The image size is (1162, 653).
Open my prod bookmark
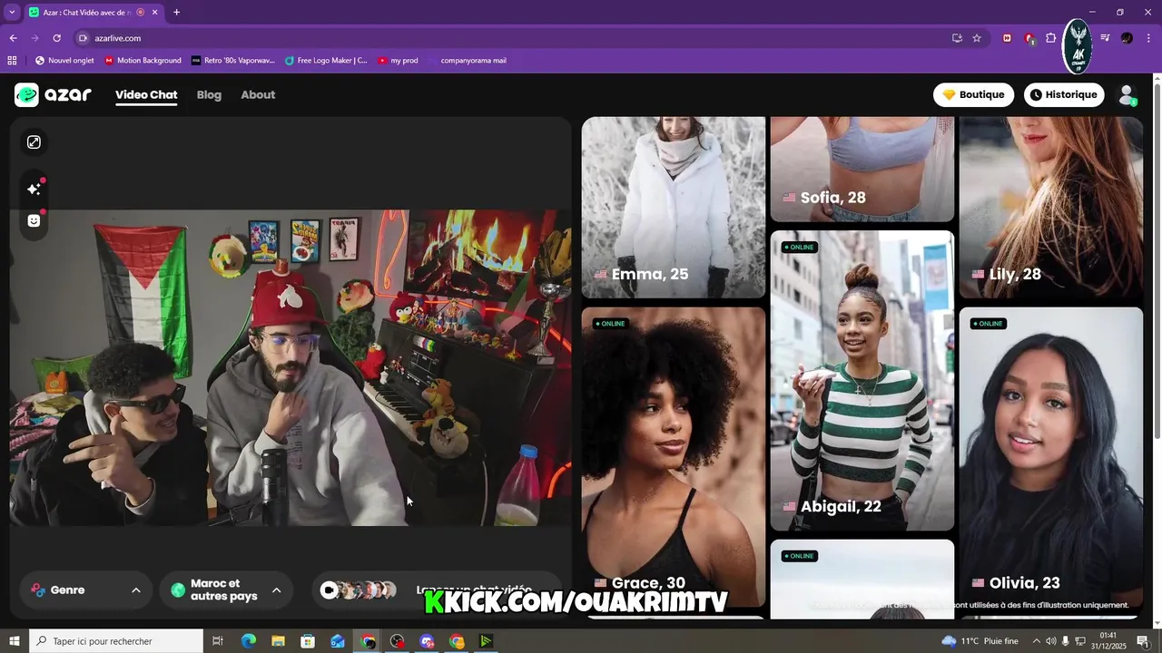click(398, 61)
